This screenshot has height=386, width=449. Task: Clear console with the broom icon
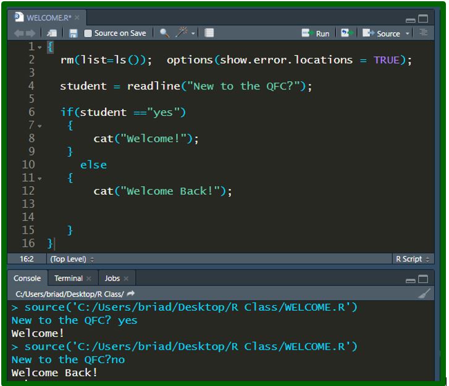(x=424, y=294)
